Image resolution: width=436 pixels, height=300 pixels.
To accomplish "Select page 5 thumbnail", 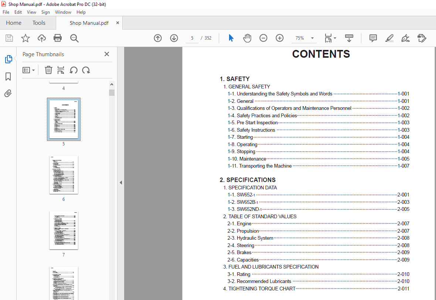I will (x=64, y=119).
